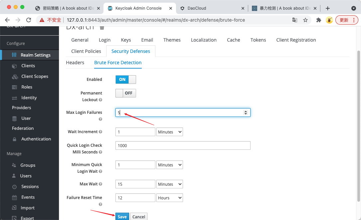Open Wait Increment Minutes unit dropdown
The width and height of the screenshot is (361, 220).
click(170, 132)
